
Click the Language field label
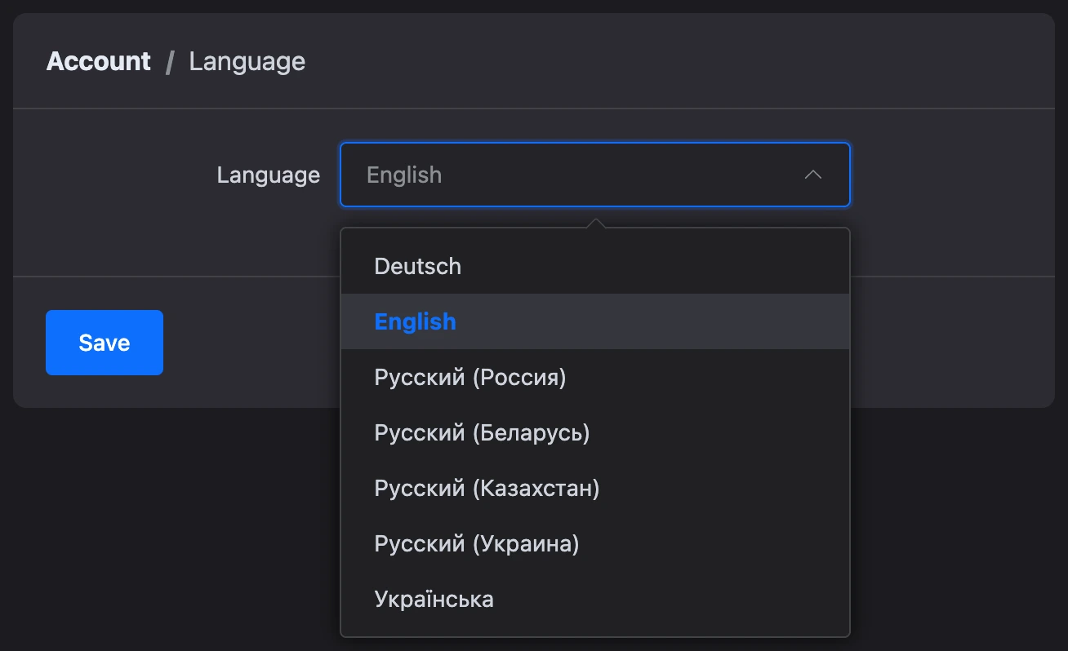point(269,175)
